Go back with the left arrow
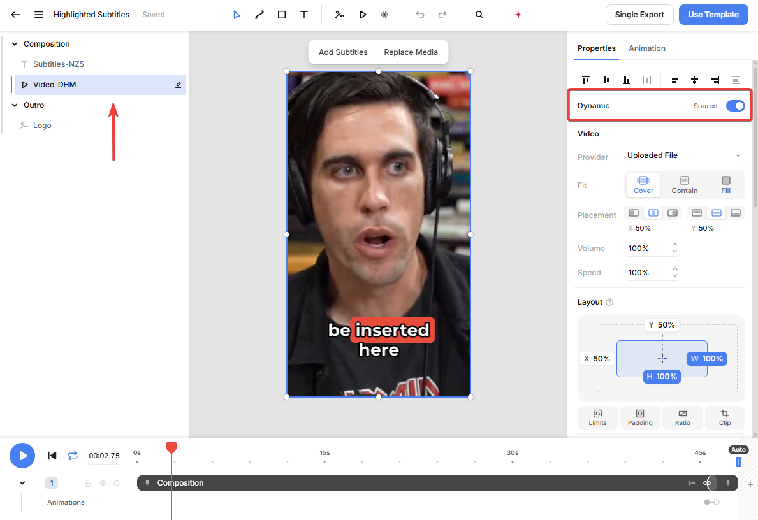 coord(15,15)
